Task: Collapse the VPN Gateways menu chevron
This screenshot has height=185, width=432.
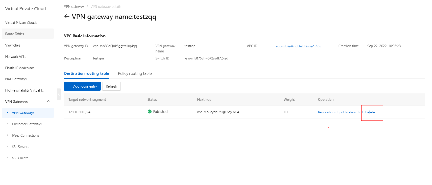Action: (48, 101)
